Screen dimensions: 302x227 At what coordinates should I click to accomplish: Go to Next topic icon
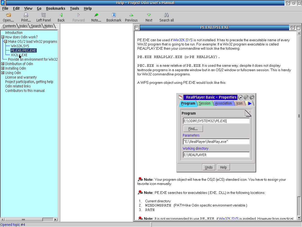click(x=149, y=15)
